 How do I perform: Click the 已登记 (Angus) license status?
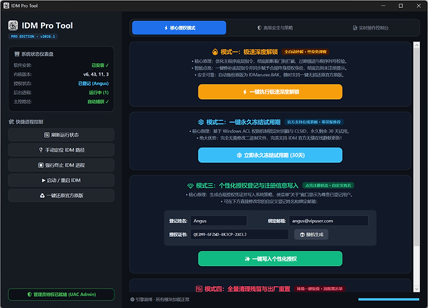tap(93, 84)
